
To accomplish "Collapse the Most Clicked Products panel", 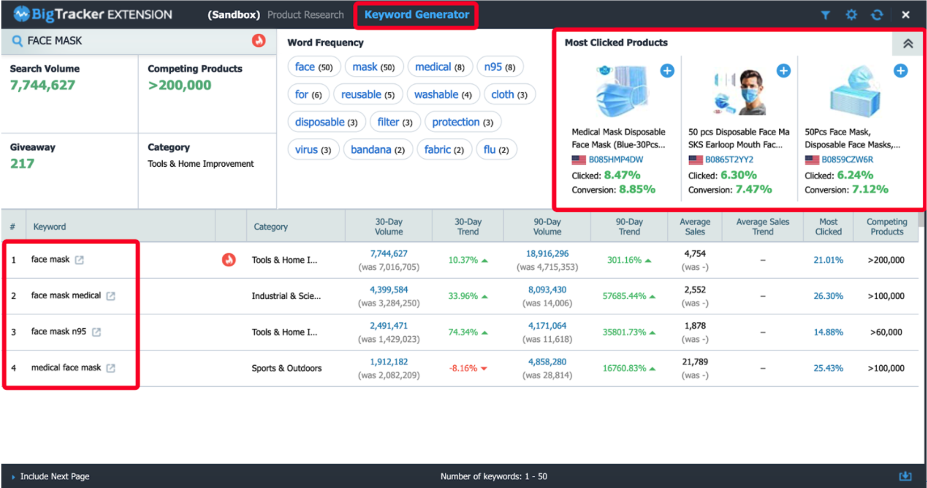I will coord(908,44).
